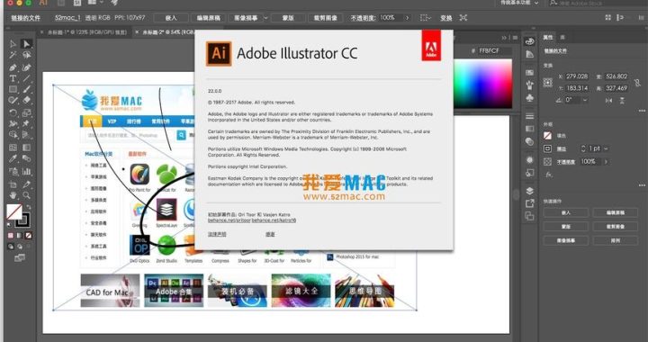Open the Asset Export panel icon
This screenshot has height=342, width=648.
tap(529, 203)
